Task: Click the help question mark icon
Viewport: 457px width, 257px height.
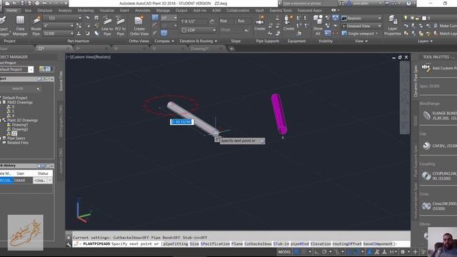Action: coord(408,3)
